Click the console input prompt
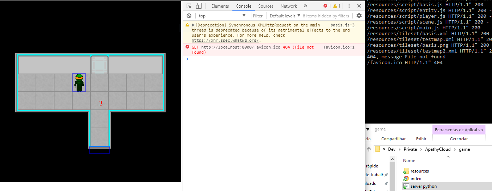Image resolution: width=492 pixels, height=191 pixels. point(274,59)
